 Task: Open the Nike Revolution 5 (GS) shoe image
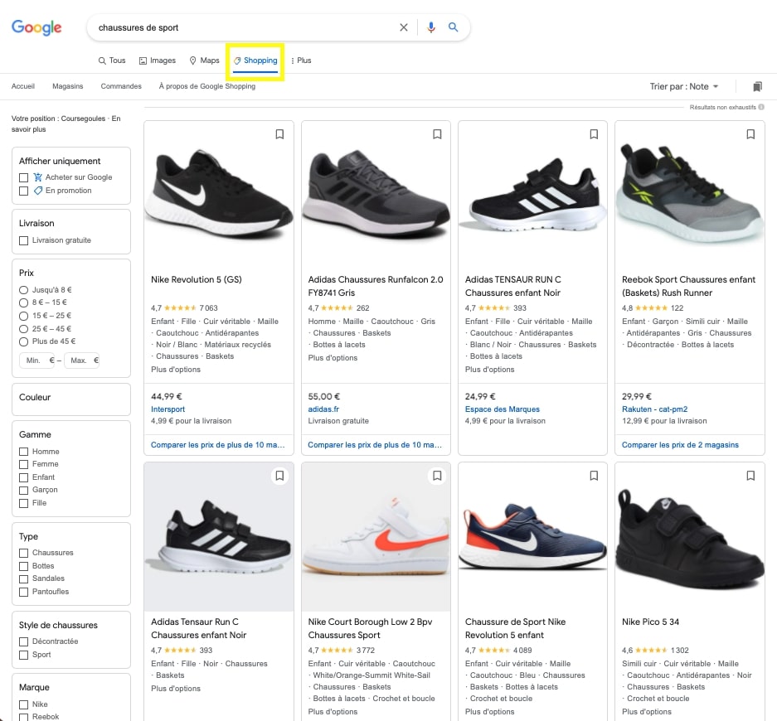[219, 195]
